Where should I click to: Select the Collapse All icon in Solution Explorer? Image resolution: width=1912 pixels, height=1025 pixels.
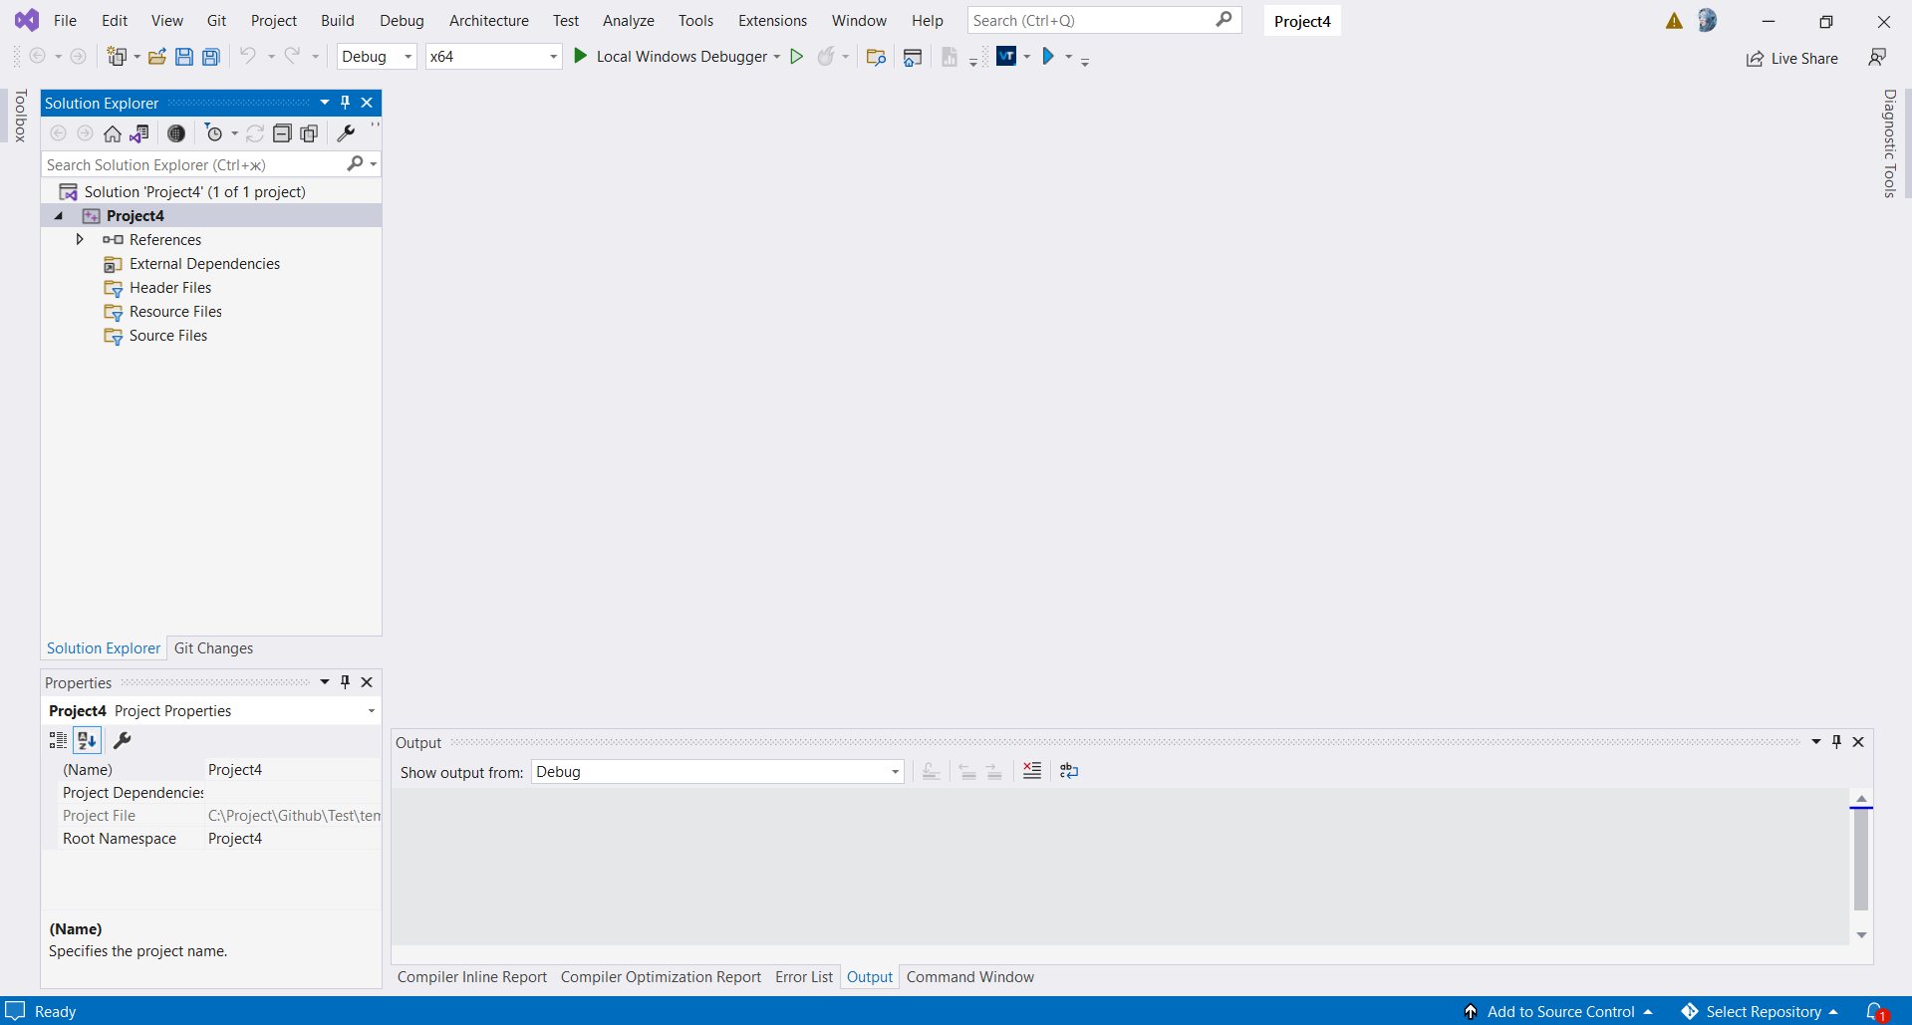pyautogui.click(x=282, y=132)
